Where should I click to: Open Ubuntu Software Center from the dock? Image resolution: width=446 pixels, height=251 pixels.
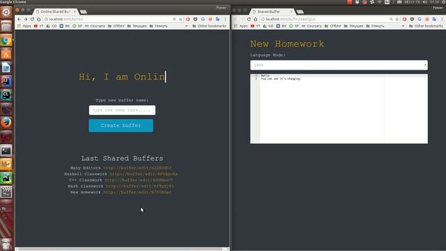point(6,54)
